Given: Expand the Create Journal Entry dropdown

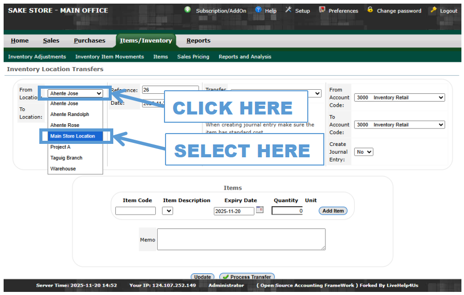Looking at the screenshot, I should click(x=363, y=152).
